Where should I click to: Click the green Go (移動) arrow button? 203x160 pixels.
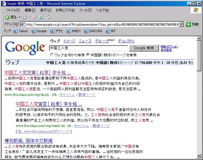(x=188, y=24)
